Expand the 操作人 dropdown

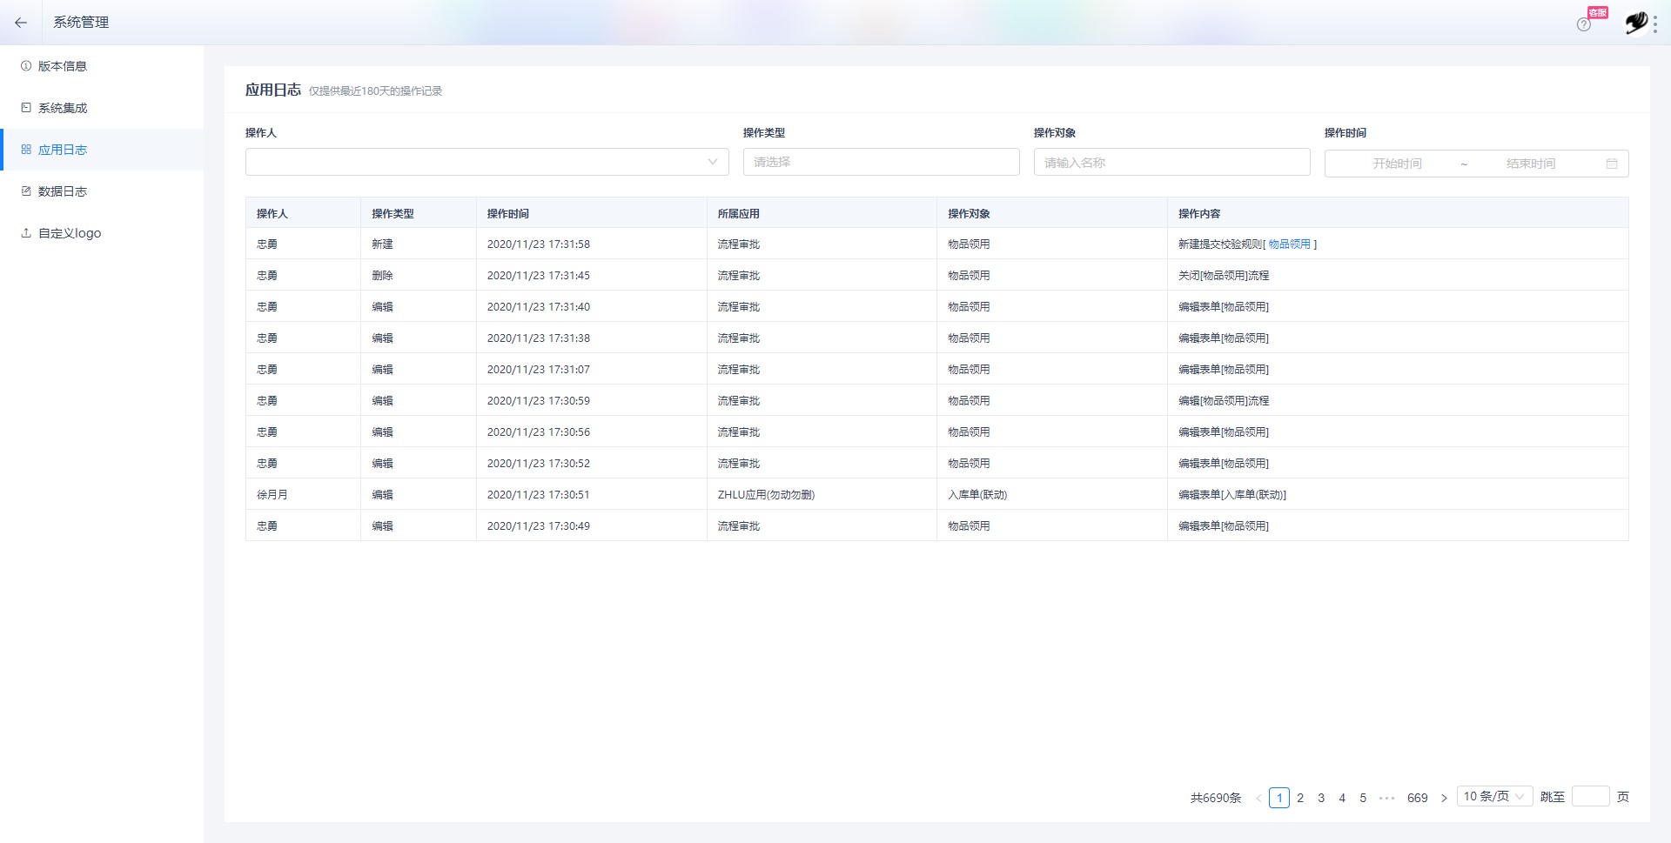click(487, 162)
